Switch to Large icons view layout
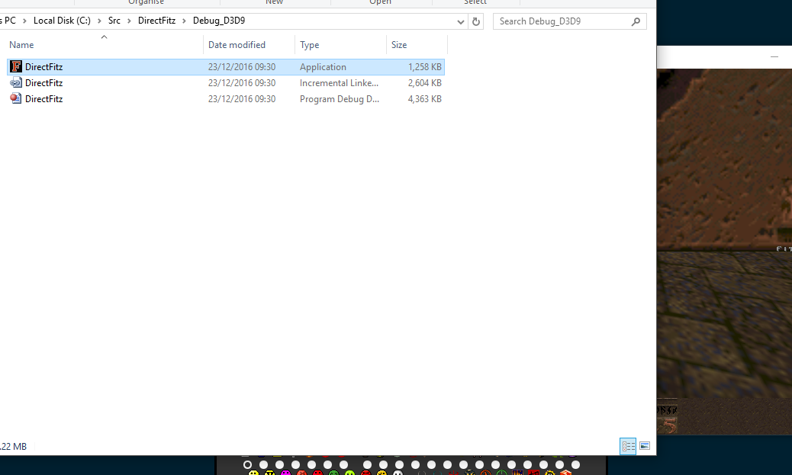The image size is (792, 475). tap(645, 446)
